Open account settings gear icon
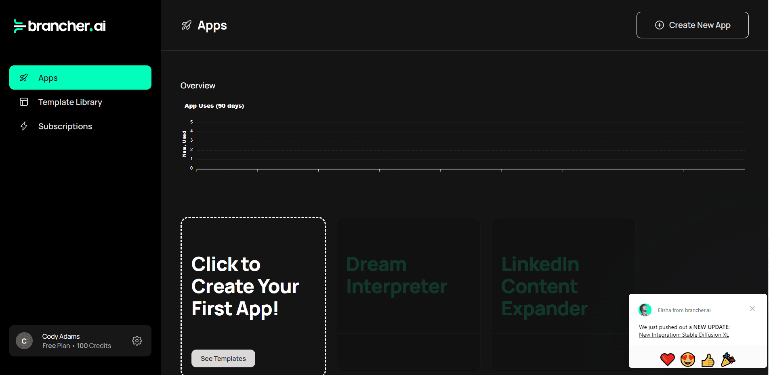Image resolution: width=769 pixels, height=375 pixels. click(x=137, y=341)
